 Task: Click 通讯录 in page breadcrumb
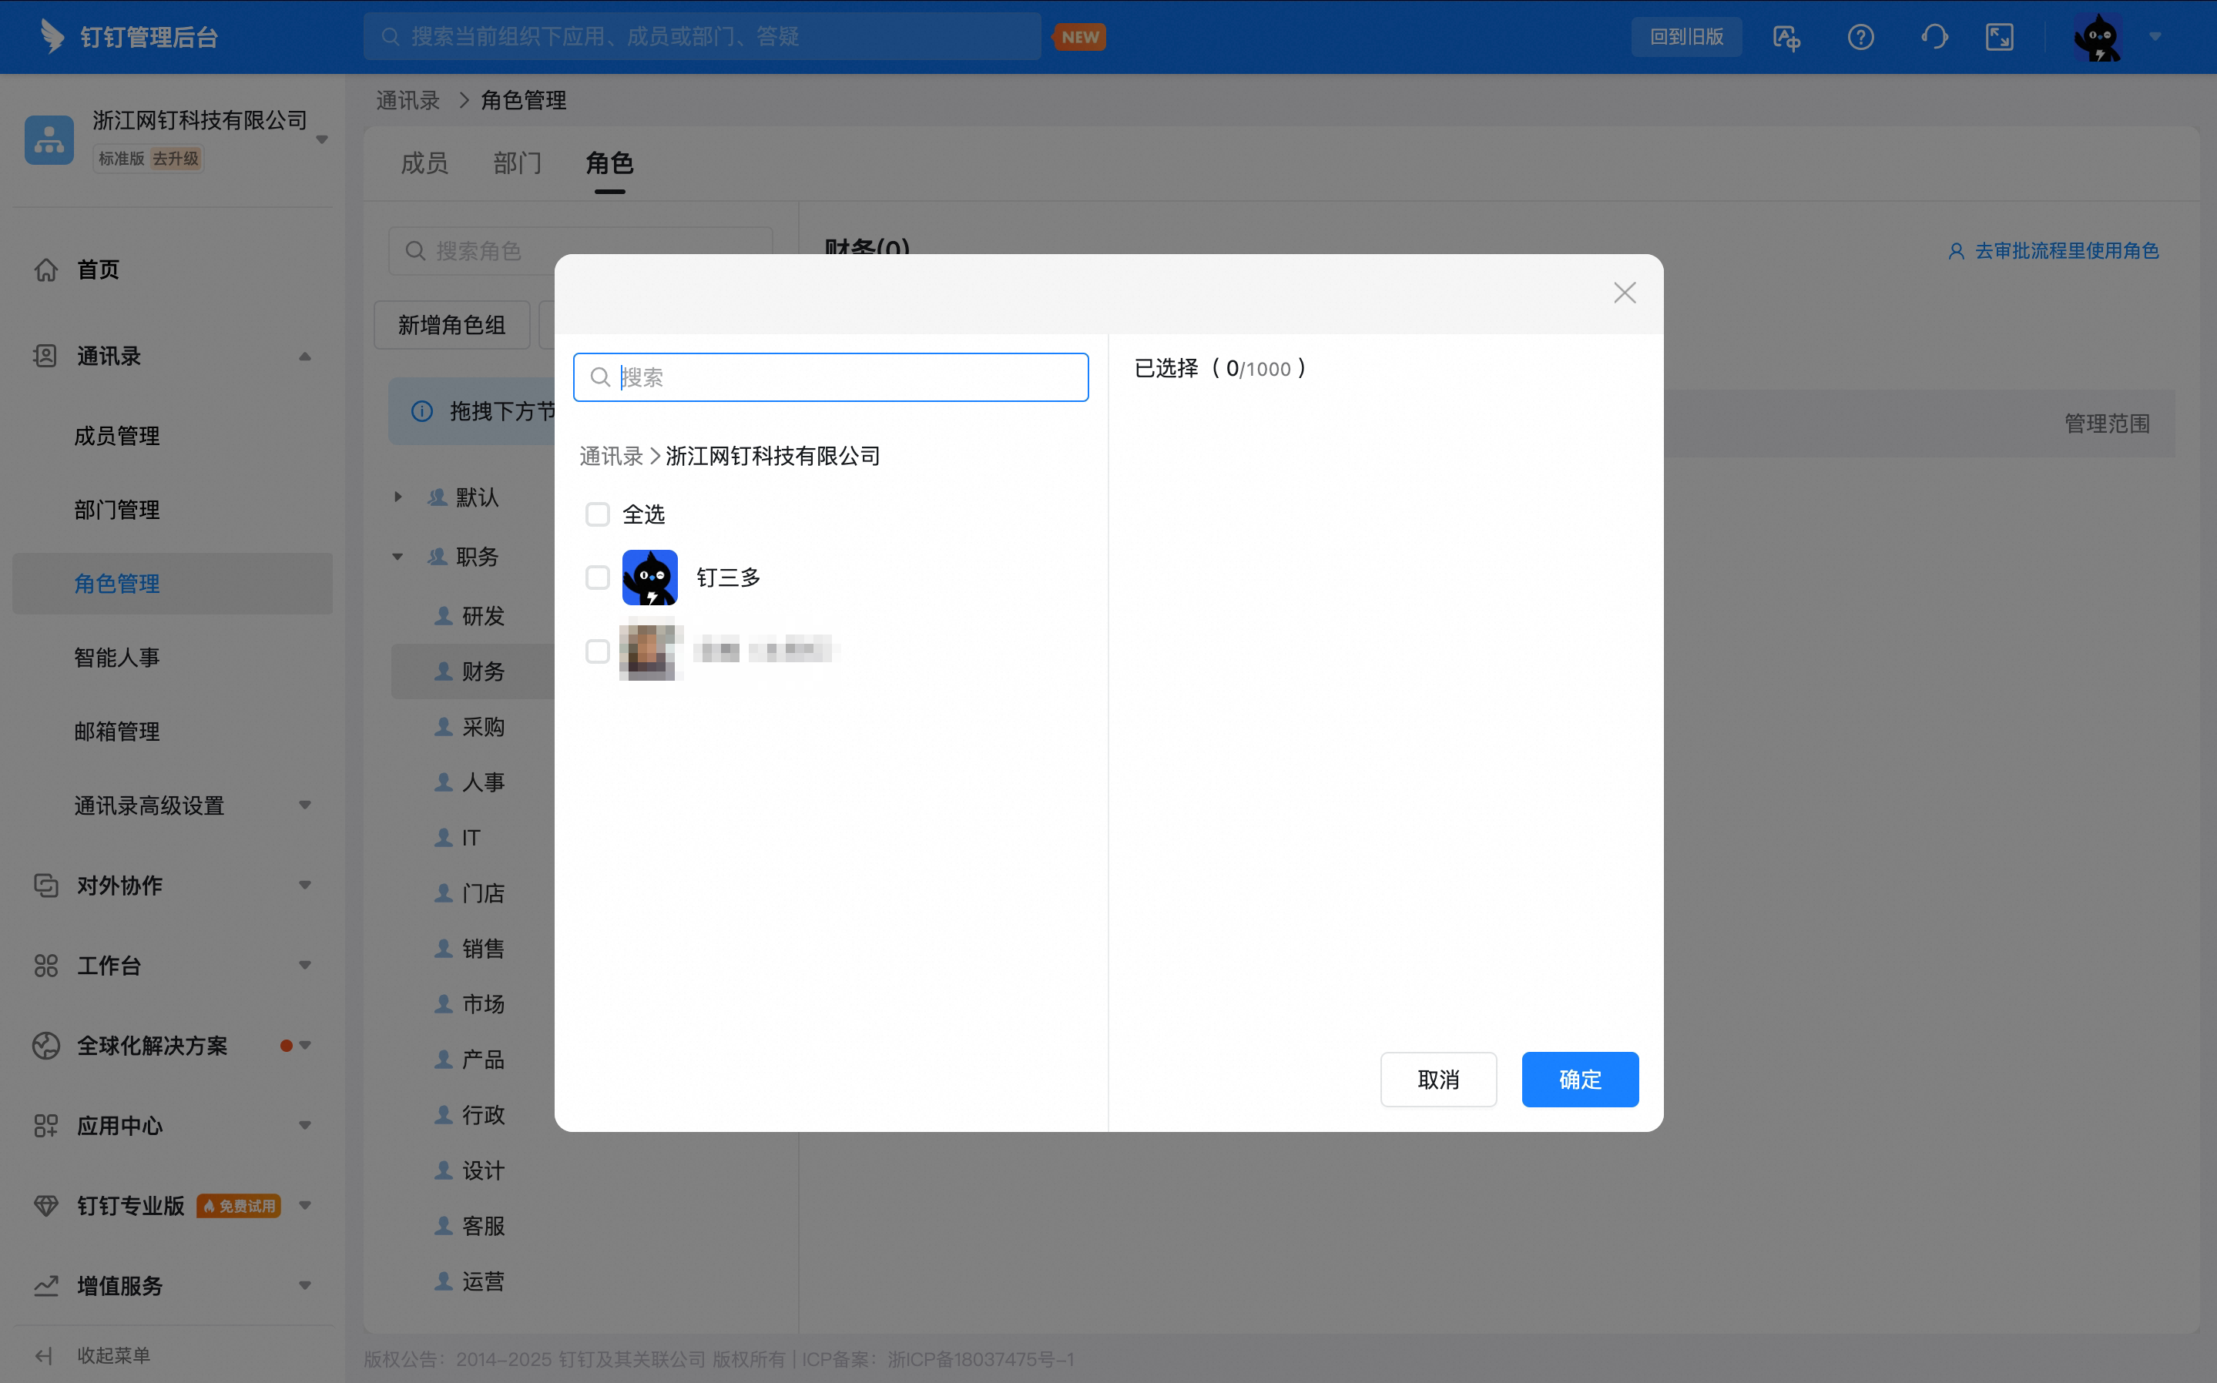click(408, 99)
